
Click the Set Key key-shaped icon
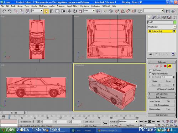coord(105,123)
